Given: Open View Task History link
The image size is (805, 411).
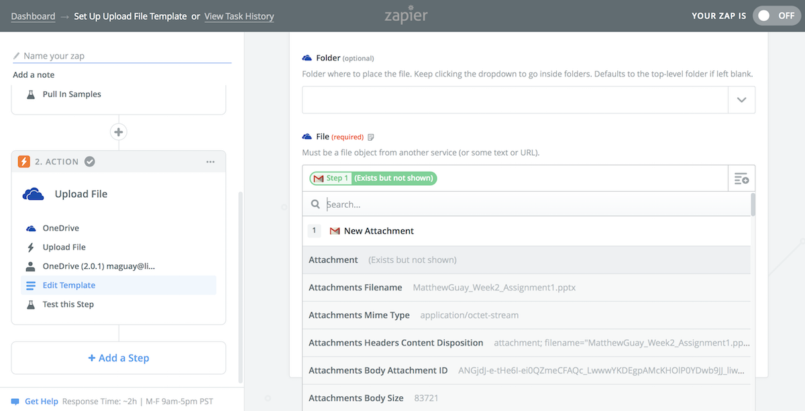Looking at the screenshot, I should 239,16.
